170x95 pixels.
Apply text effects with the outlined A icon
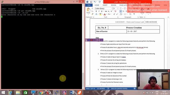[96, 14]
